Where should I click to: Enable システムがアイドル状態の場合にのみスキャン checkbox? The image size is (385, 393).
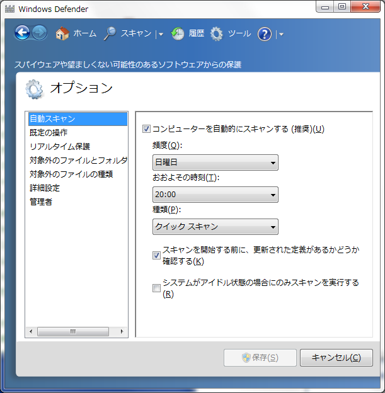point(156,288)
